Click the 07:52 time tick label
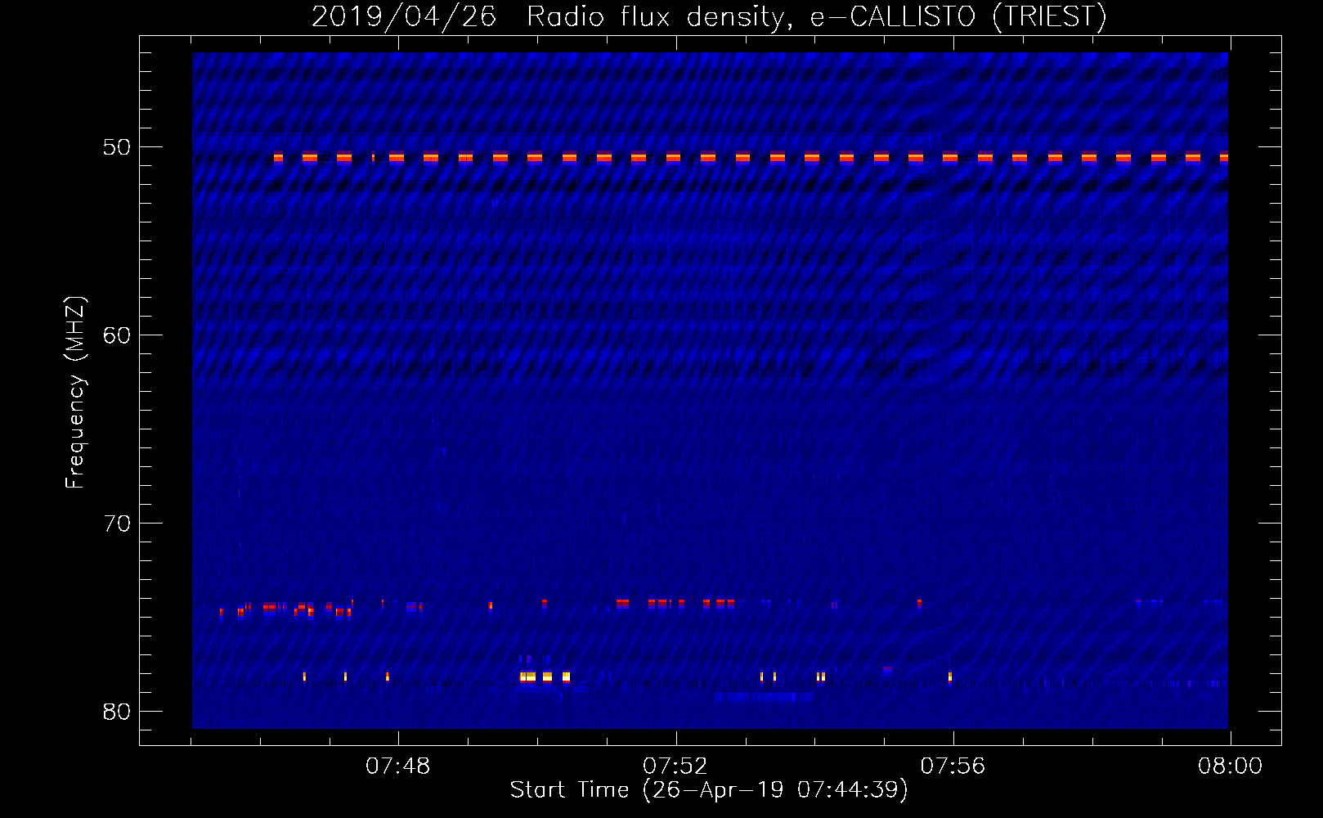 675,766
